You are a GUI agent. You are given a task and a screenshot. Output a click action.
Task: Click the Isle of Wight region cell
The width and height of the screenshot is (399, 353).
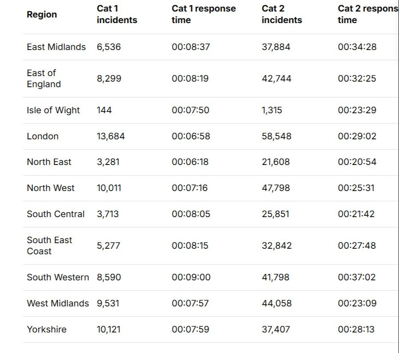53,110
